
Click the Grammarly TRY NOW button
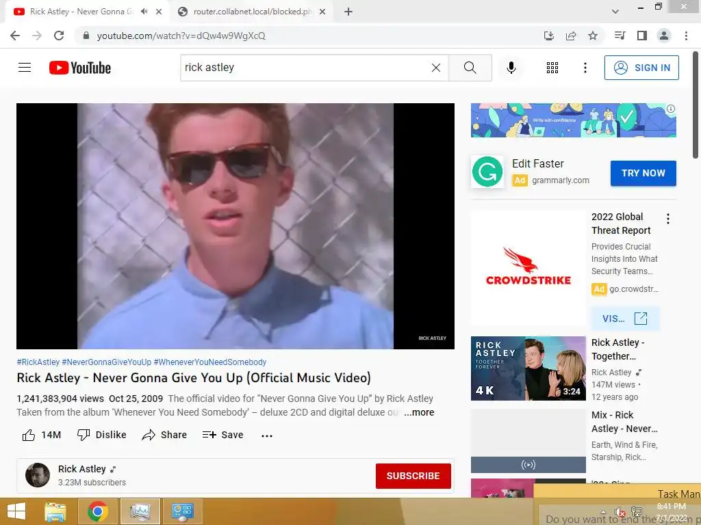point(643,173)
